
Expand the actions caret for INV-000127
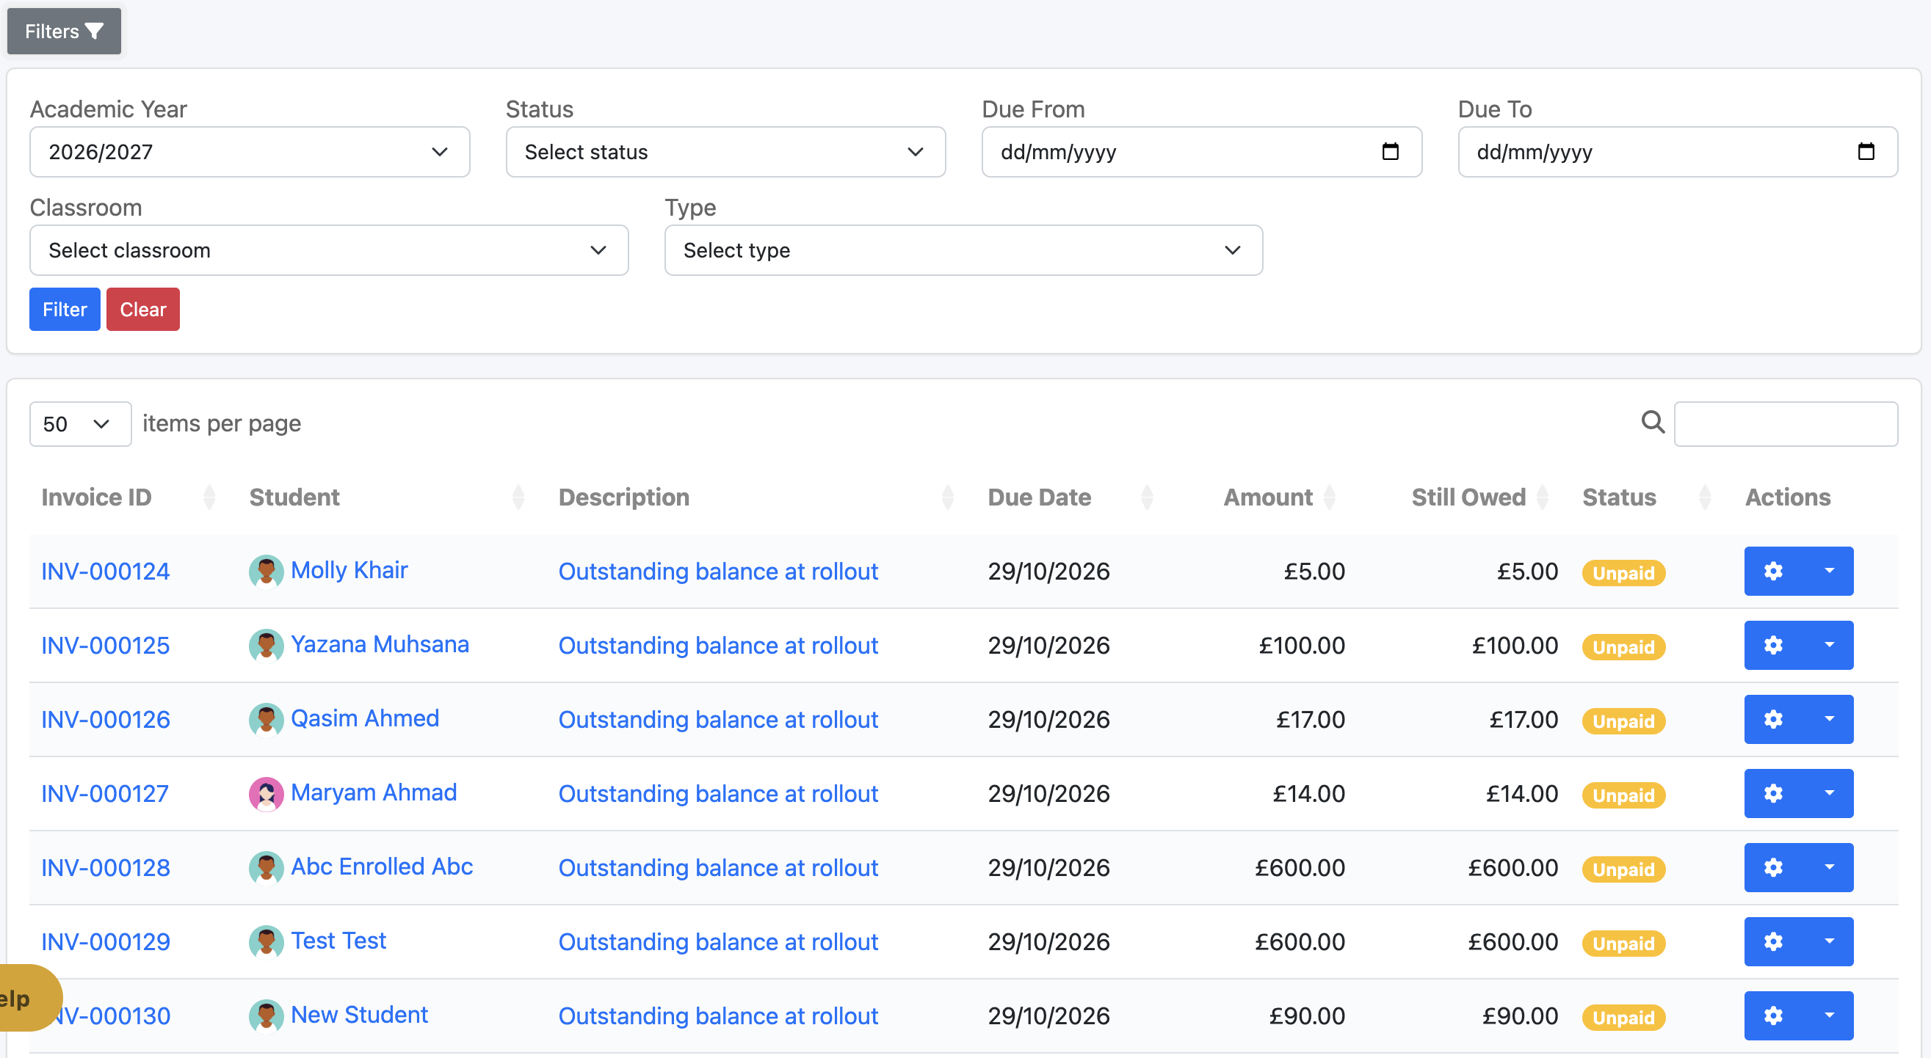pyautogui.click(x=1828, y=794)
